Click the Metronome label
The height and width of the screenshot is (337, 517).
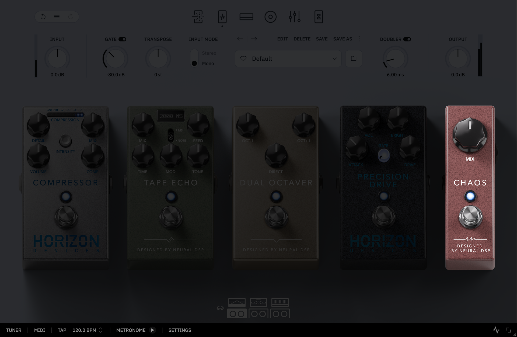click(131, 330)
